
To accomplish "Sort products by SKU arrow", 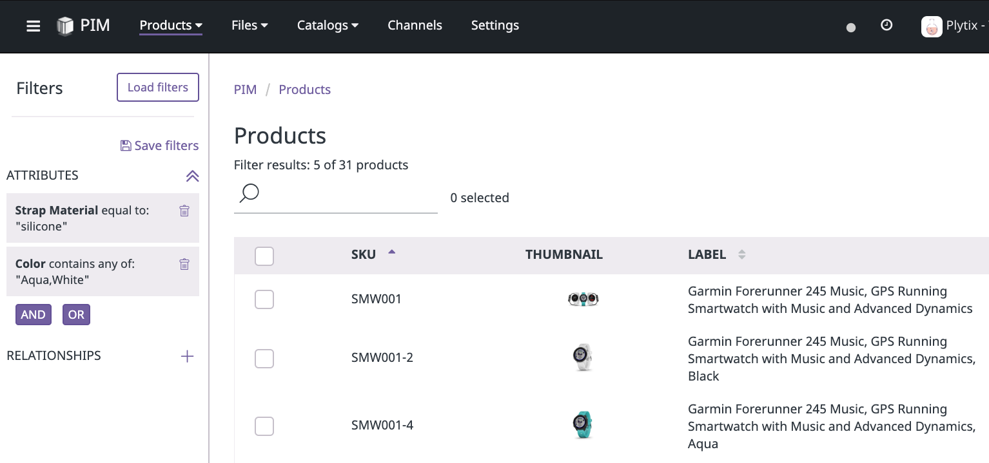I will click(x=391, y=252).
